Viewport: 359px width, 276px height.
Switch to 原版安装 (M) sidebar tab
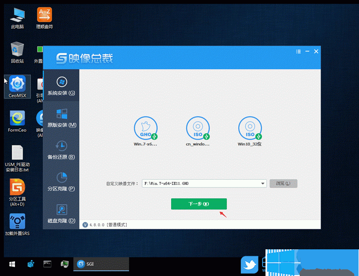click(x=61, y=117)
